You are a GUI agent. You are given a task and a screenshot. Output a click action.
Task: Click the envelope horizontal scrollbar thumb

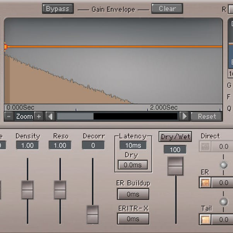point(75,116)
